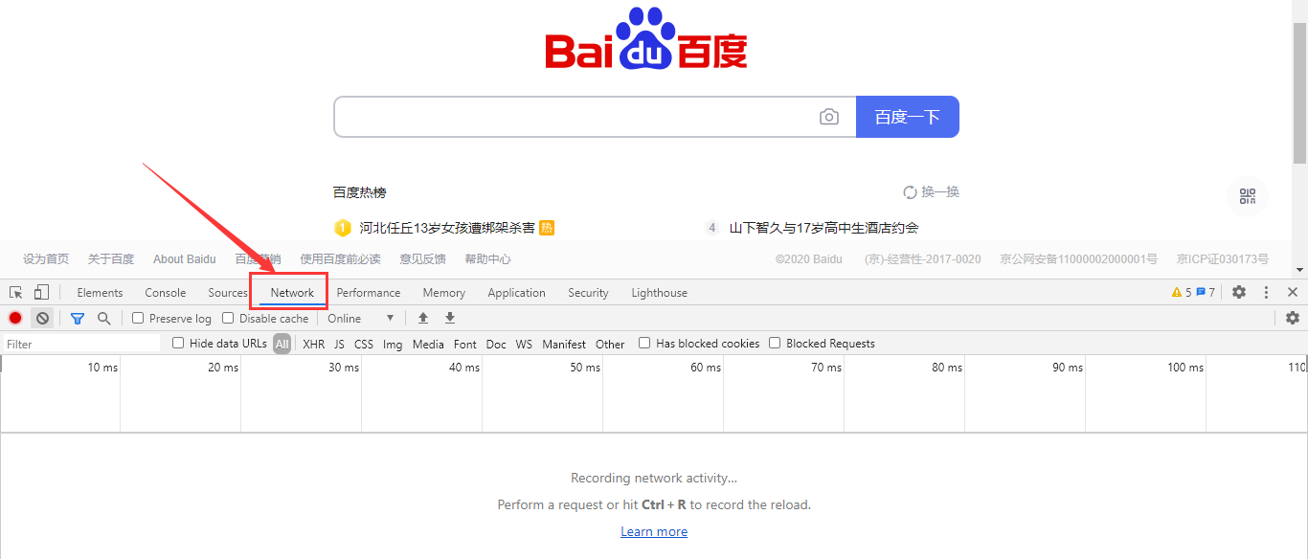Screen dimensions: 1308x559
Task: Enable Disable cache checkbox
Action: coord(228,318)
